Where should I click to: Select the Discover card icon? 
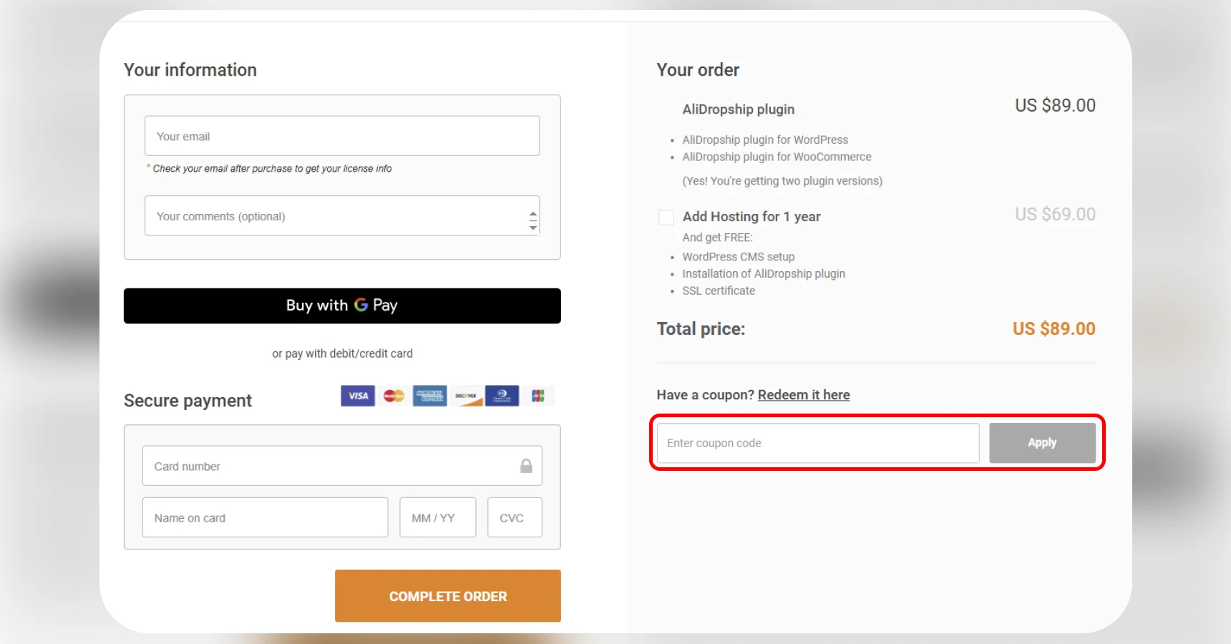click(466, 396)
